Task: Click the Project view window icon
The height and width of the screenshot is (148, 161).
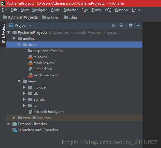Action: pyautogui.click(x=11, y=26)
